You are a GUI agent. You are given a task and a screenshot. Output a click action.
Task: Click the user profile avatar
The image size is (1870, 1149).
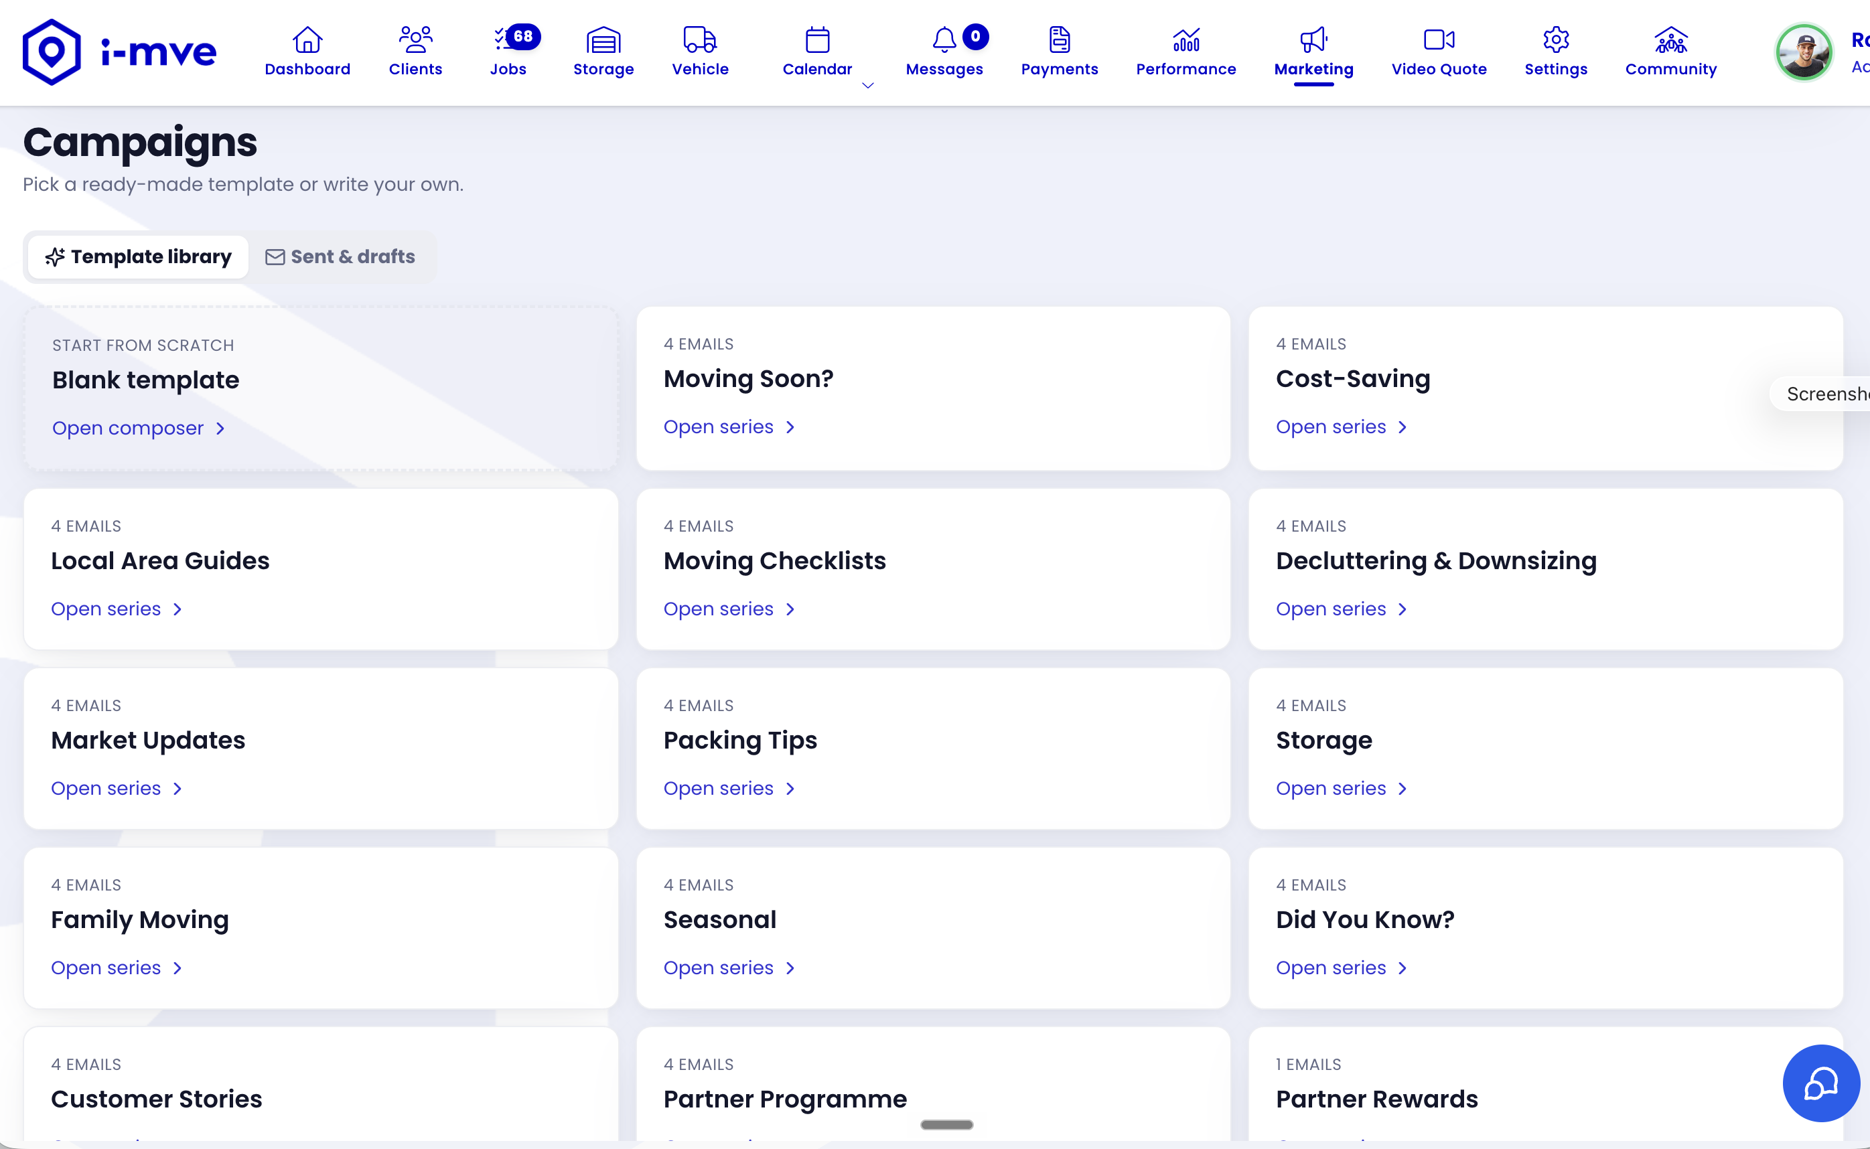point(1803,52)
